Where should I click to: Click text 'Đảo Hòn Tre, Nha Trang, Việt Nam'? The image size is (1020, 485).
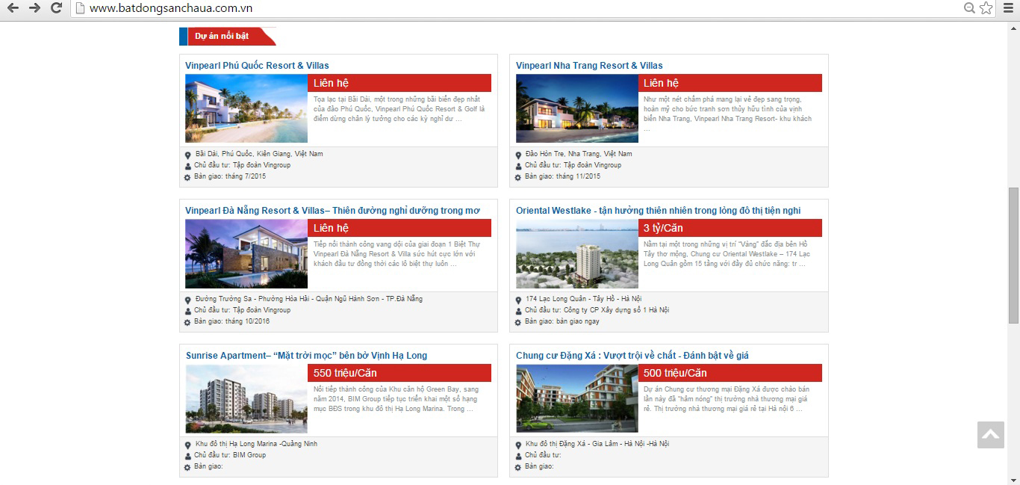tap(579, 154)
